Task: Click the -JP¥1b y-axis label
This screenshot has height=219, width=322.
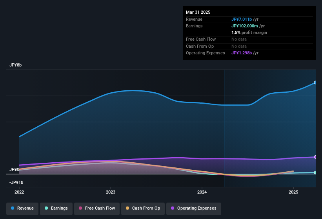Action: tap(16, 182)
